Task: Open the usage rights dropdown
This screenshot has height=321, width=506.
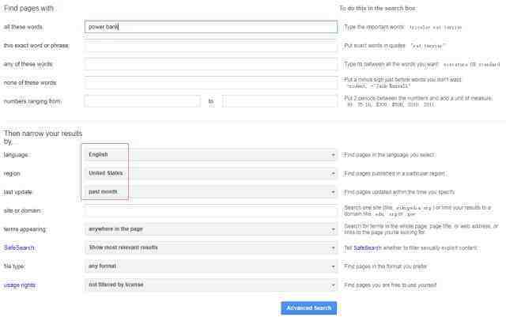Action: pos(211,285)
